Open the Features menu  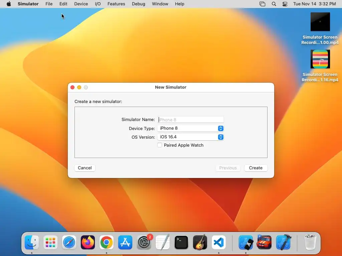[116, 4]
